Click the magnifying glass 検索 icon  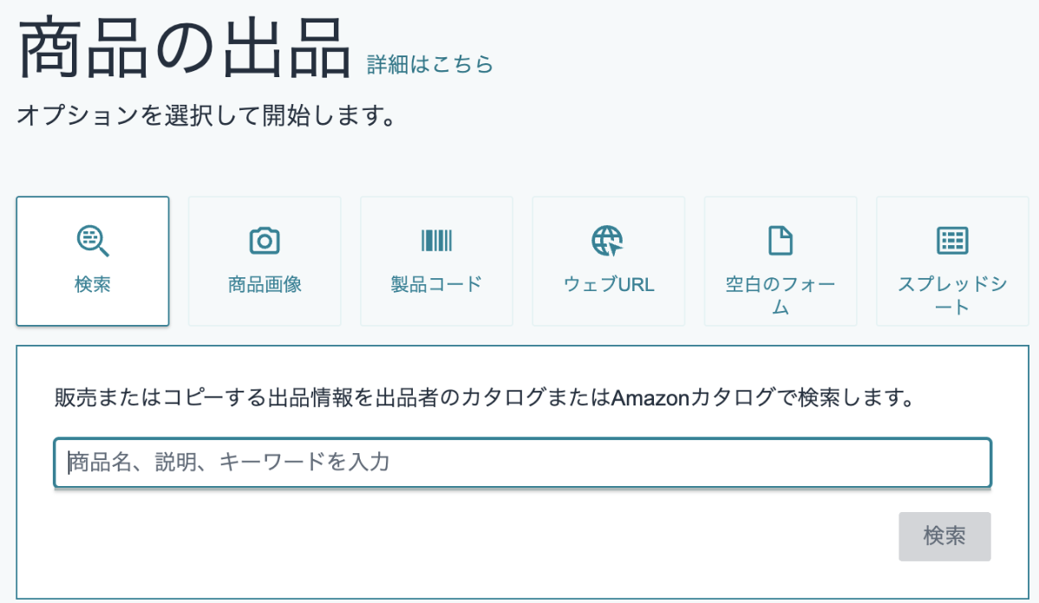92,240
